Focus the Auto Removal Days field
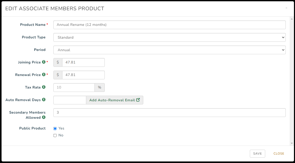The height and width of the screenshot is (163, 295). tap(70, 100)
